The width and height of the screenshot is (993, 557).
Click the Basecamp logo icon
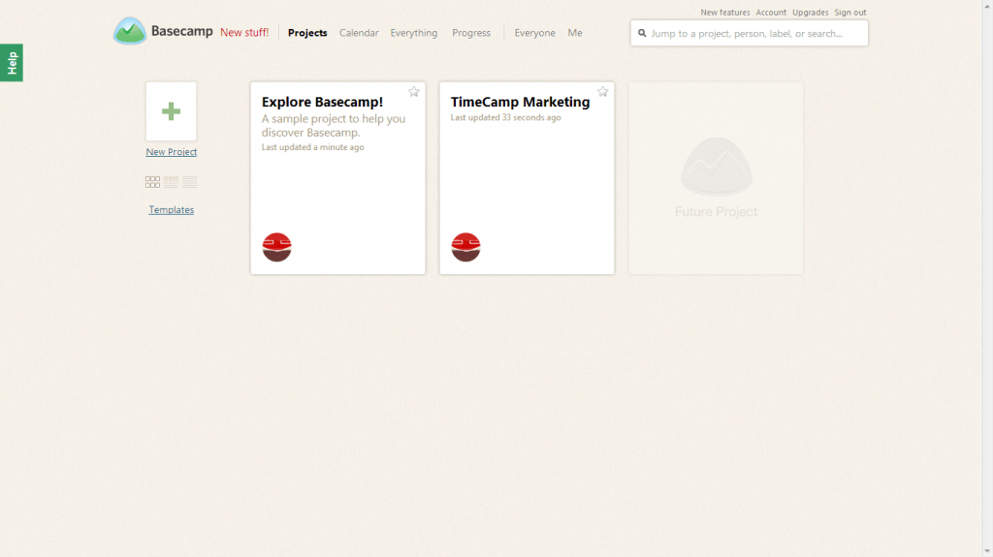click(x=130, y=31)
